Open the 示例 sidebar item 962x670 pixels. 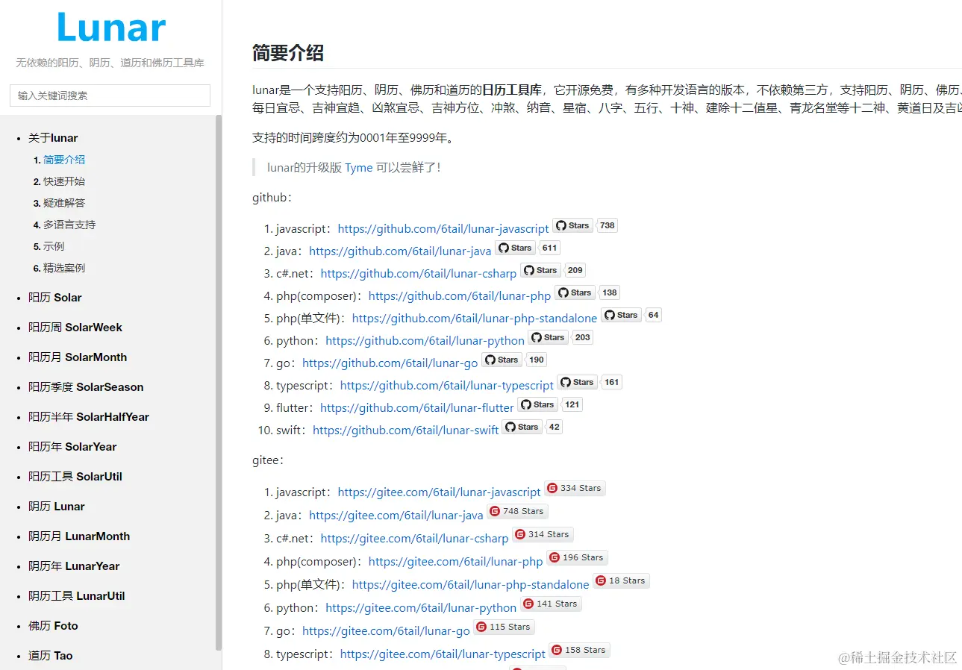coord(54,246)
